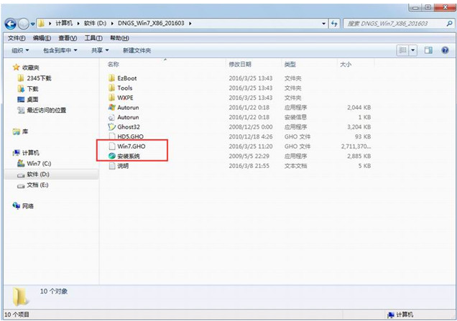Image resolution: width=457 pixels, height=321 pixels.
Task: Launch the 安装系统 installer program
Action: [129, 156]
